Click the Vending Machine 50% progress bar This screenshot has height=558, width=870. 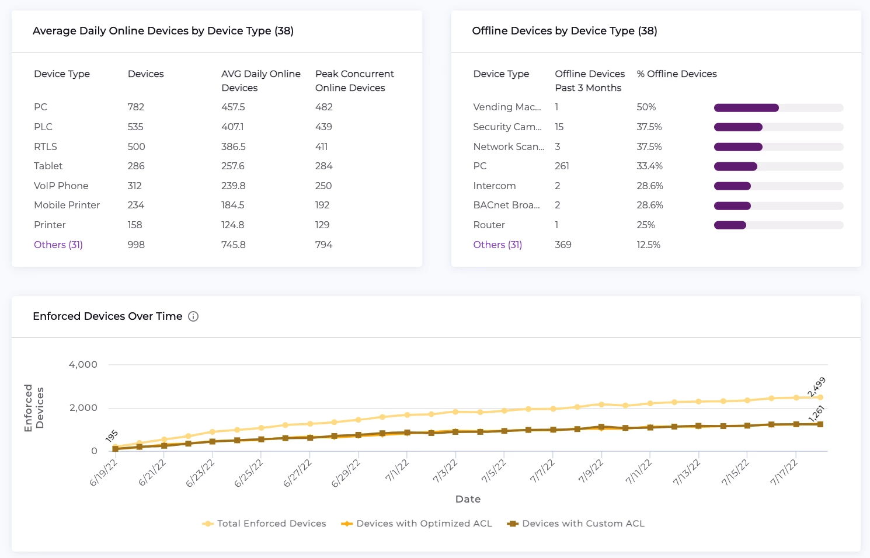click(x=778, y=108)
